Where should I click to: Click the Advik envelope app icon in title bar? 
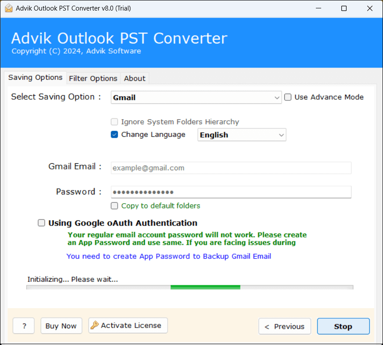coord(9,8)
